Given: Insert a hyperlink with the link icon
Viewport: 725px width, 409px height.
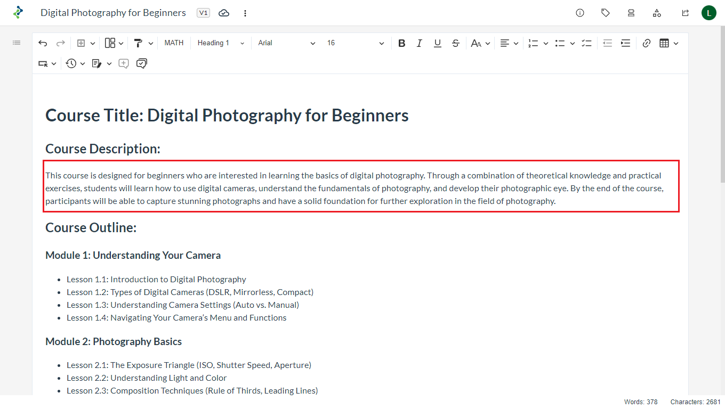Looking at the screenshot, I should pyautogui.click(x=647, y=43).
